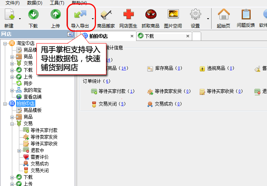This screenshot has height=186, width=267.
Task: Click the 导入导出 import/export icon
Action: (x=80, y=14)
